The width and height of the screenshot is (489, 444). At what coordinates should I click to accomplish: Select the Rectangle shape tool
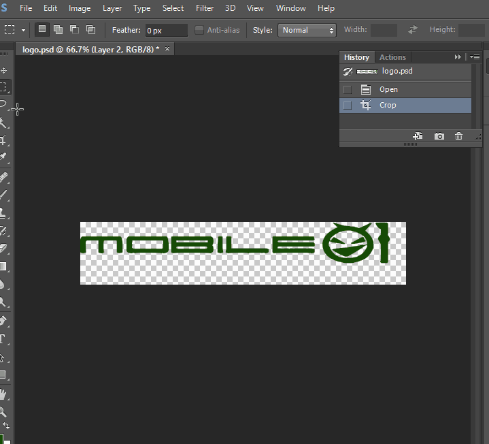pos(3,375)
